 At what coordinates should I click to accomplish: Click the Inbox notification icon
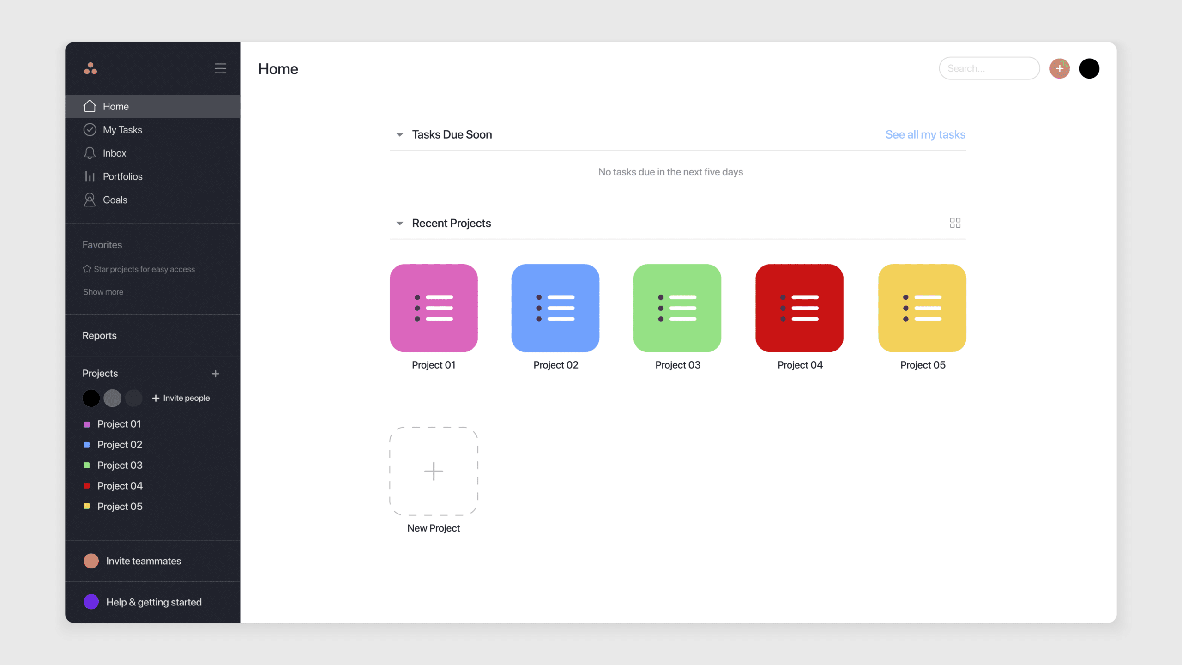click(89, 153)
